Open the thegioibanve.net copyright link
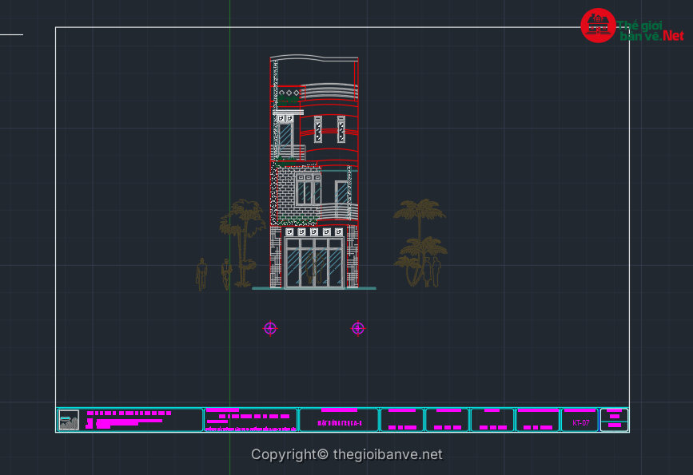693x475 pixels. click(346, 454)
